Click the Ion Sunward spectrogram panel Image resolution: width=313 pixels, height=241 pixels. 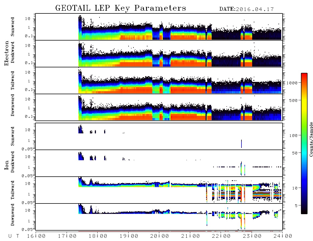pos(159,136)
